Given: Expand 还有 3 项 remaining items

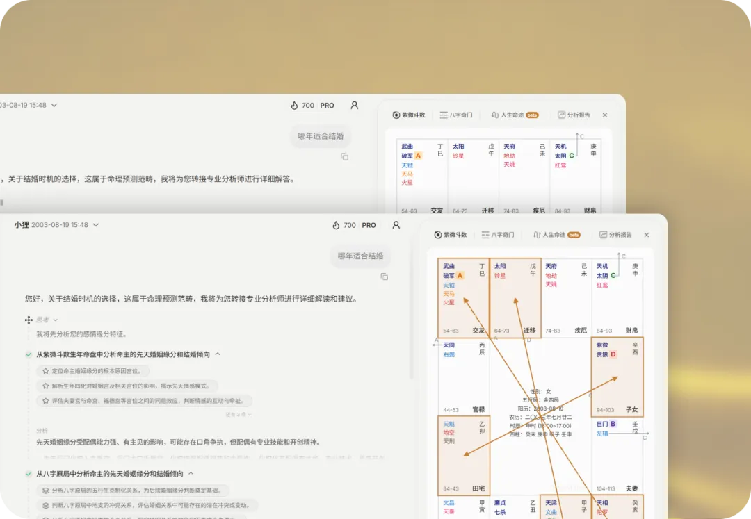Looking at the screenshot, I should pos(238,414).
